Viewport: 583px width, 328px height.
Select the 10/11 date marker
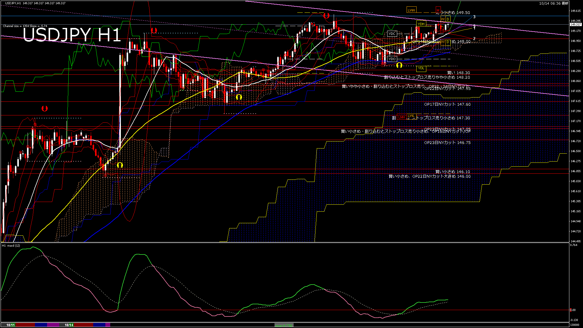click(11, 325)
